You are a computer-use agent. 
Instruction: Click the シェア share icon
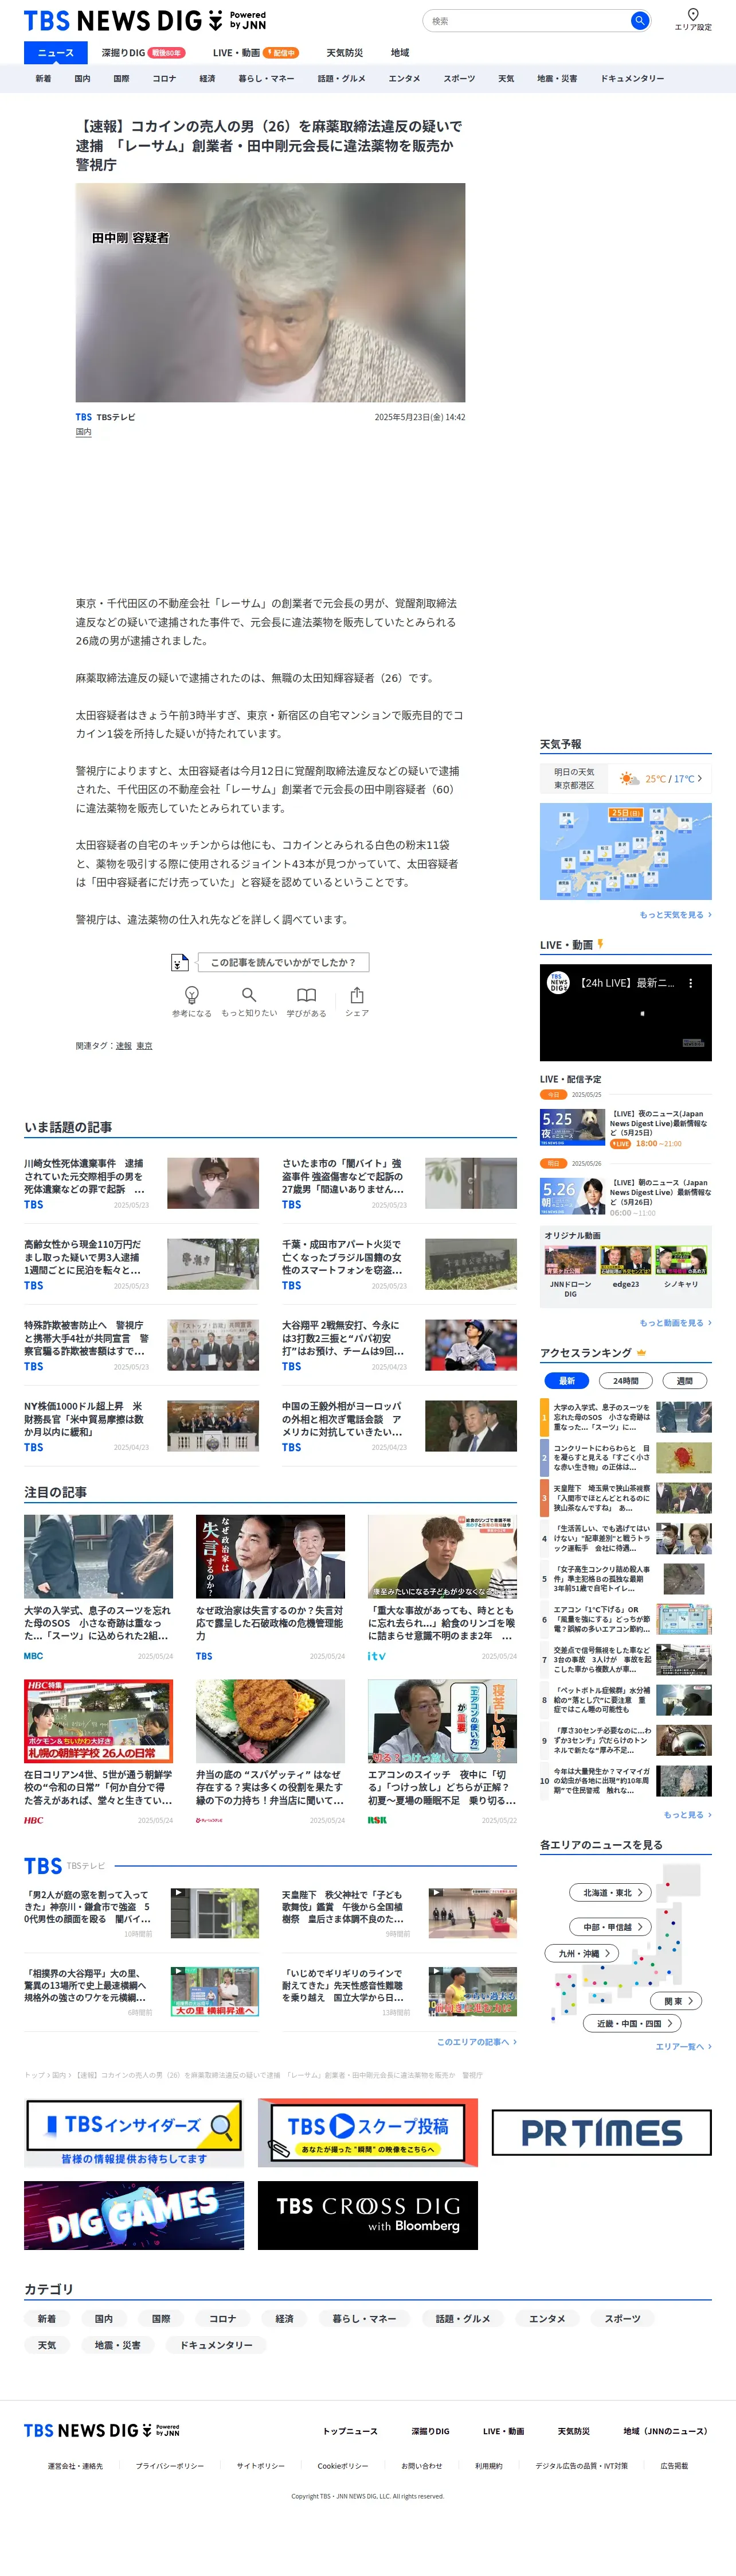pos(357,994)
